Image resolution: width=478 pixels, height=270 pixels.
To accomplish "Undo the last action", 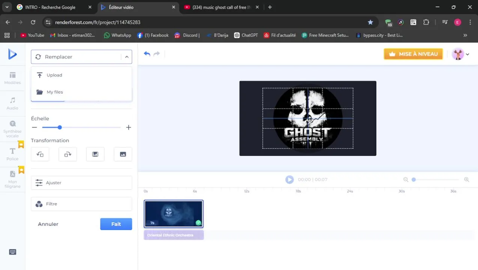I will coord(147,54).
